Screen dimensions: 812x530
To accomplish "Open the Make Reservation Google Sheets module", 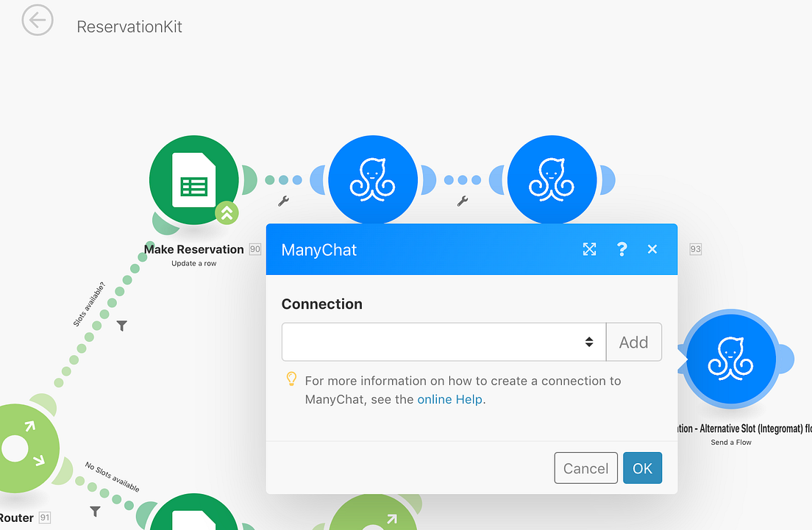I will 194,180.
